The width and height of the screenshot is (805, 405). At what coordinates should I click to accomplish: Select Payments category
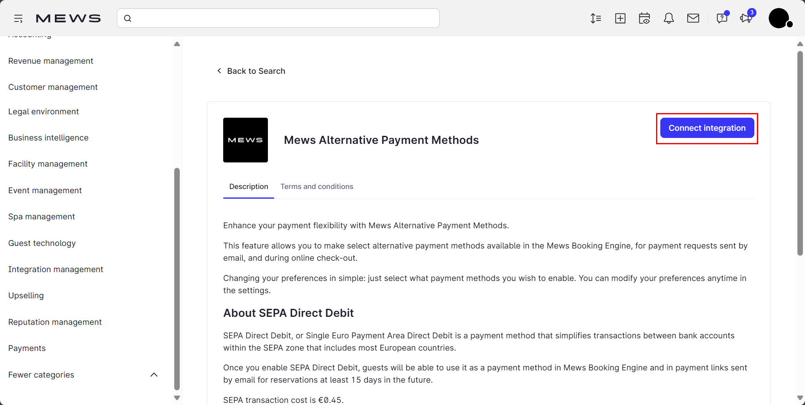pyautogui.click(x=27, y=348)
